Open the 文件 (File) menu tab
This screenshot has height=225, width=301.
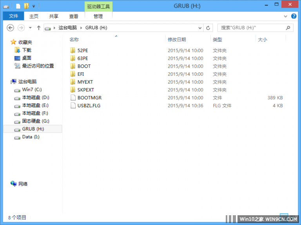pyautogui.click(x=14, y=16)
